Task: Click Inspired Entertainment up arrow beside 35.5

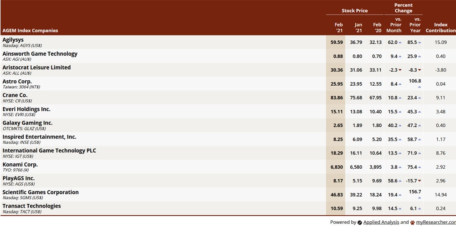Action: (x=400, y=140)
